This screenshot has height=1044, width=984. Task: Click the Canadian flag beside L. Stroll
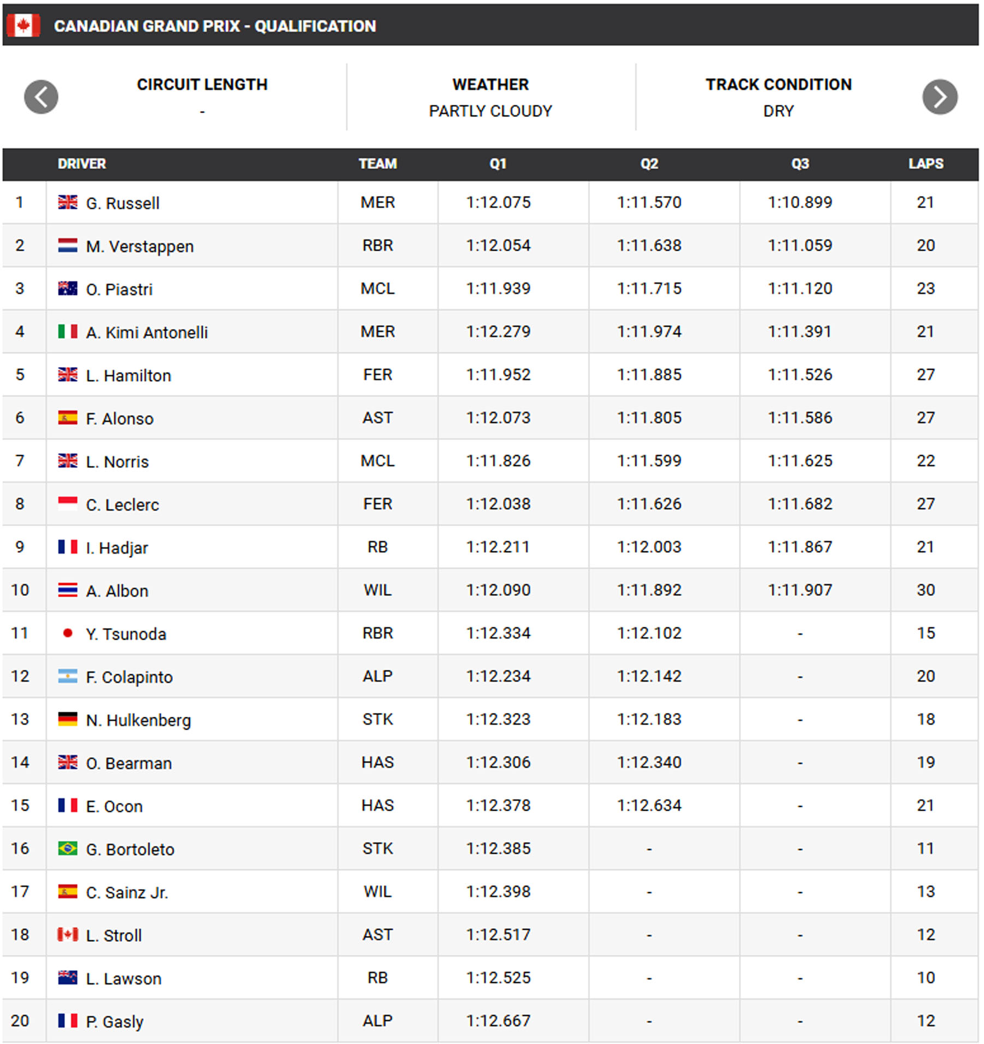tap(68, 935)
